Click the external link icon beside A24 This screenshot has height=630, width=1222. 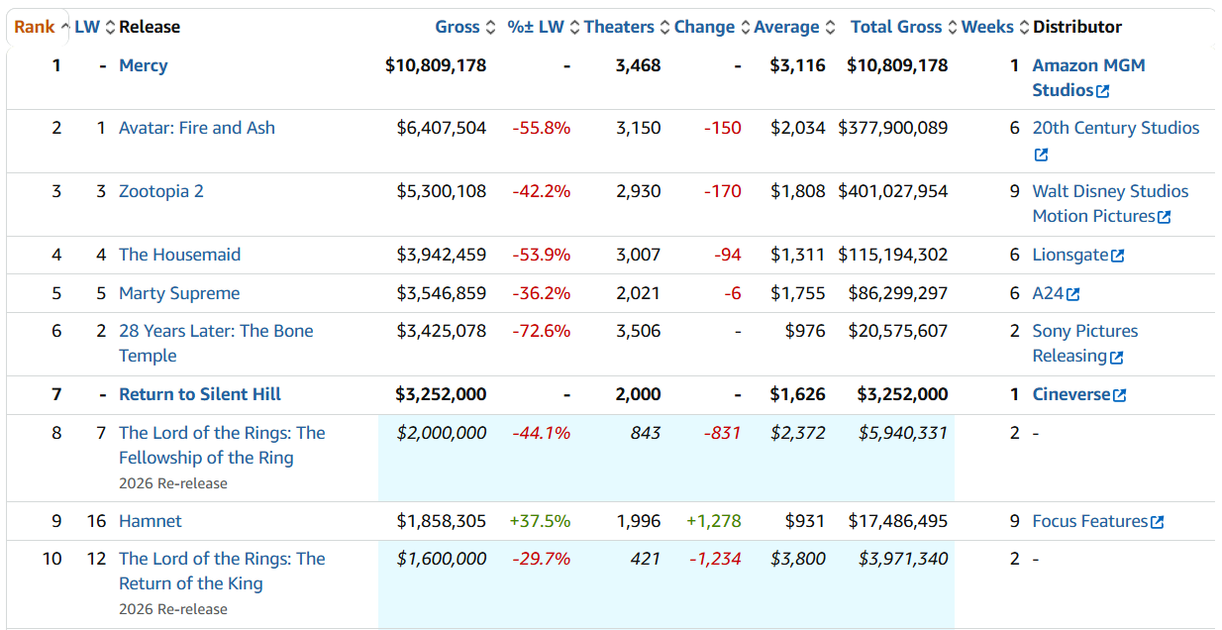tap(1073, 294)
